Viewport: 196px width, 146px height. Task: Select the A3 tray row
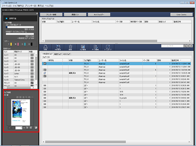tap(19, 61)
